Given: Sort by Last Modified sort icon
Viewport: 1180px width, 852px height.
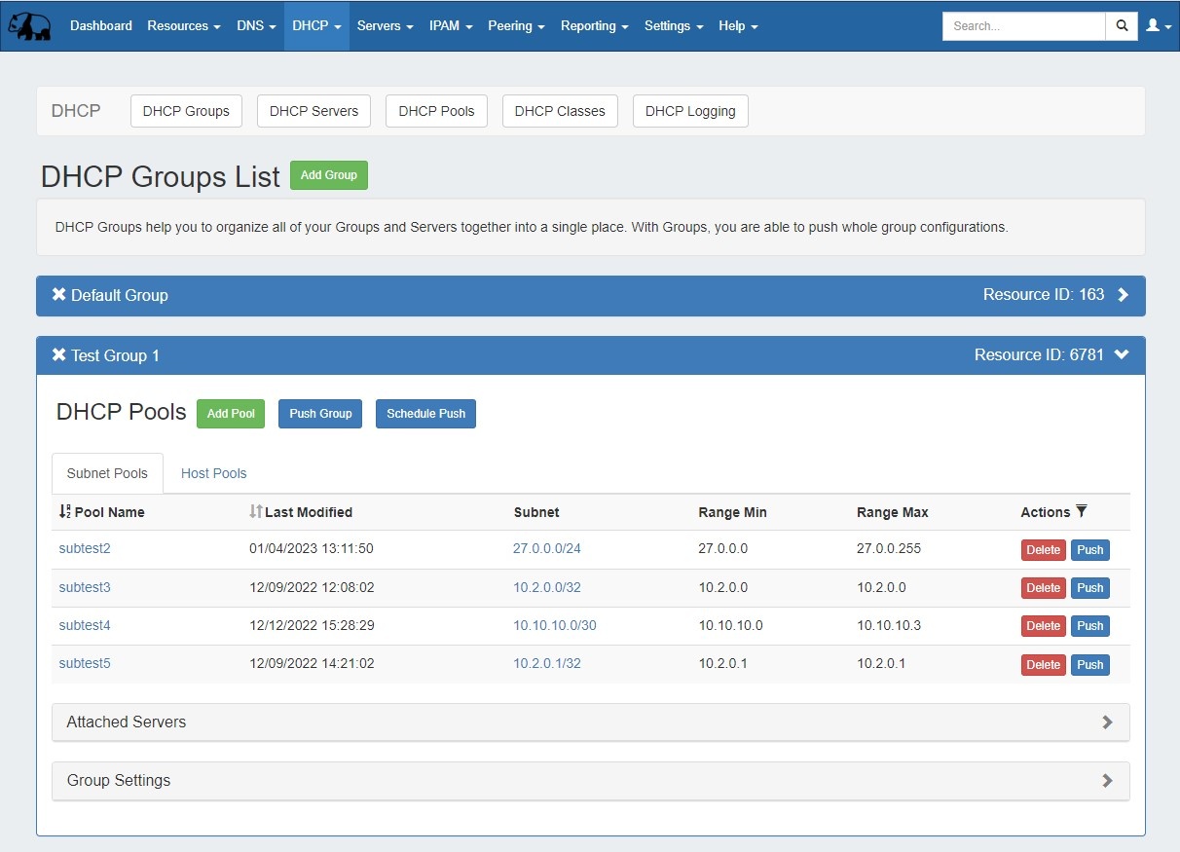Looking at the screenshot, I should (256, 511).
